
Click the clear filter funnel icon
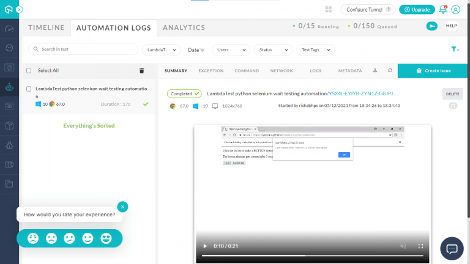(x=454, y=50)
